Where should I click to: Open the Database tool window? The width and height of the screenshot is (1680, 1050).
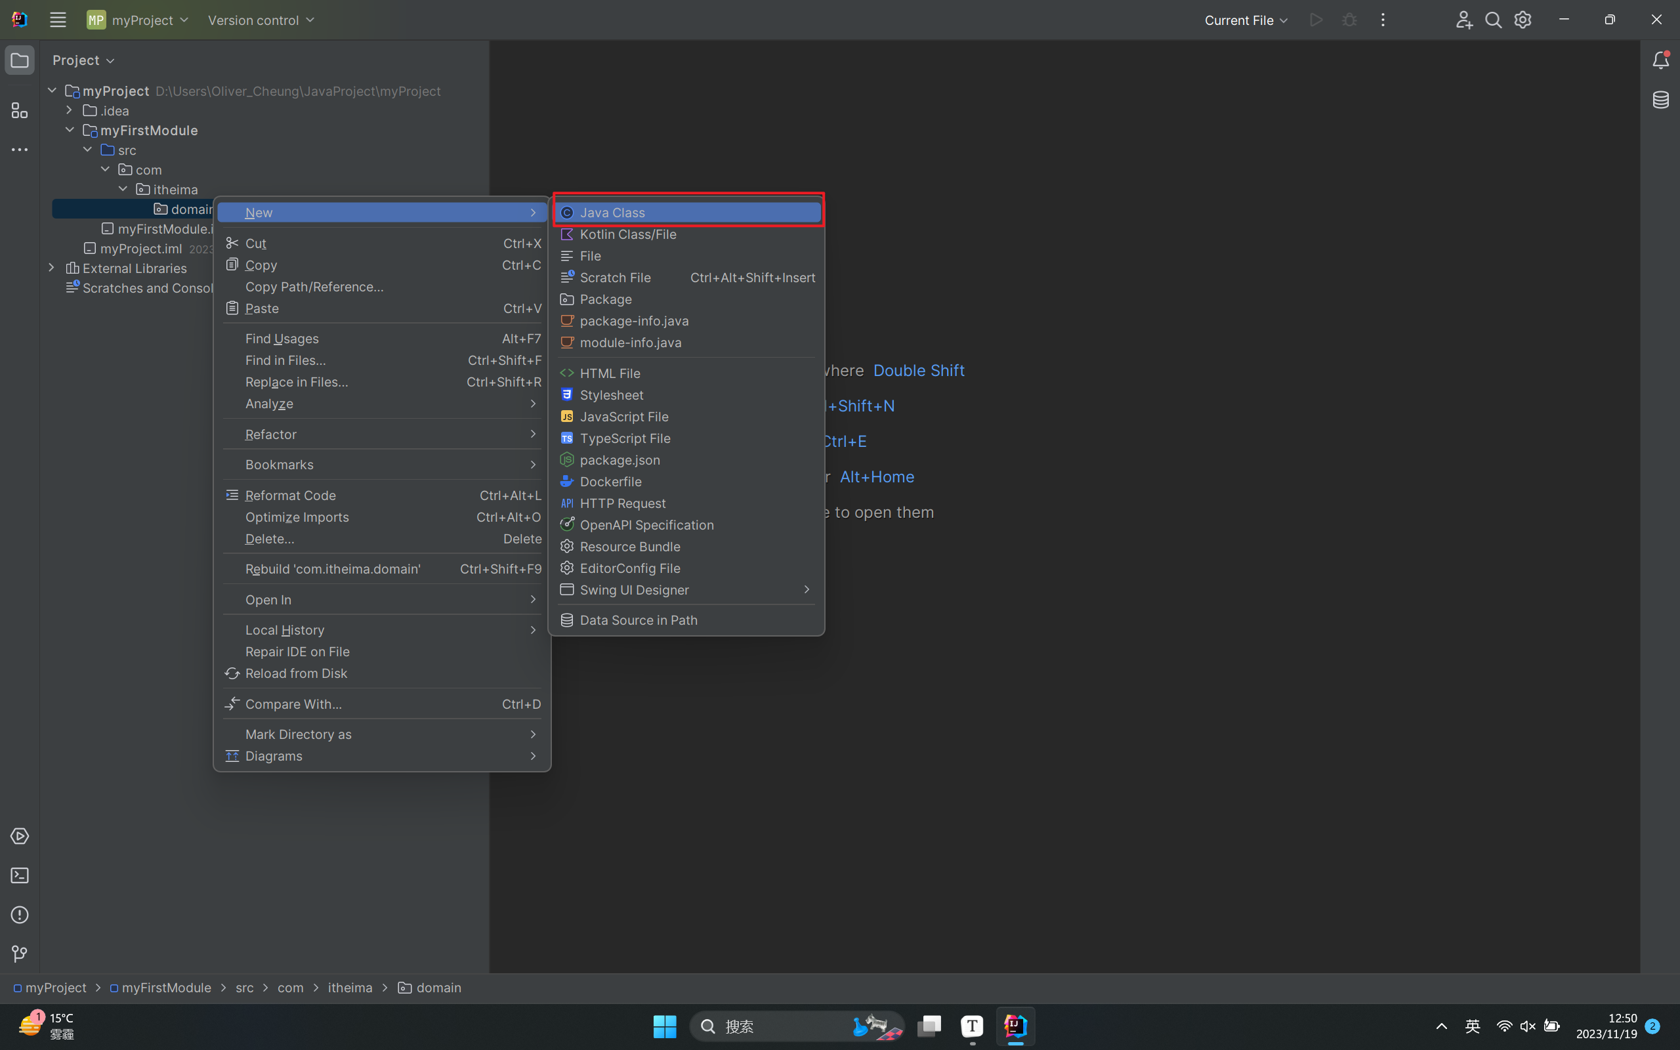(1660, 100)
